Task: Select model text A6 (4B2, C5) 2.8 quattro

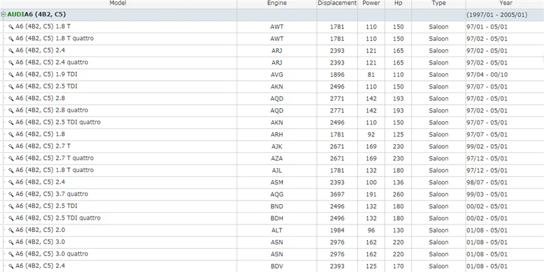Action: 52,110
